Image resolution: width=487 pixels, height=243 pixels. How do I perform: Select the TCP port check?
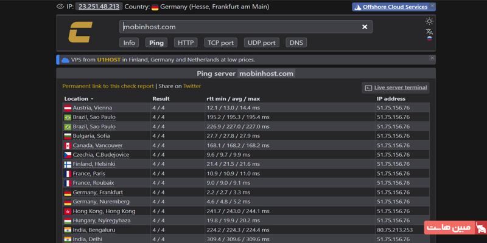220,43
